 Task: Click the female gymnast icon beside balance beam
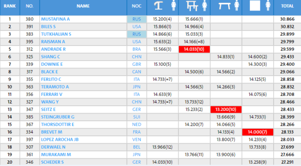click(237, 5)
